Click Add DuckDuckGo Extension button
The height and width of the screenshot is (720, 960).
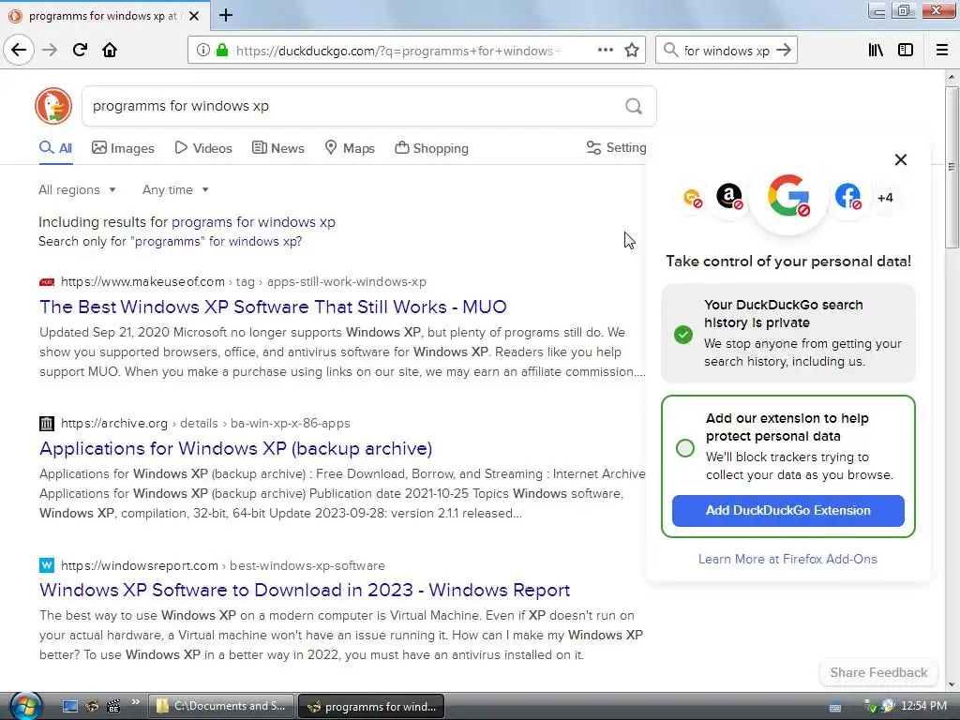787,511
